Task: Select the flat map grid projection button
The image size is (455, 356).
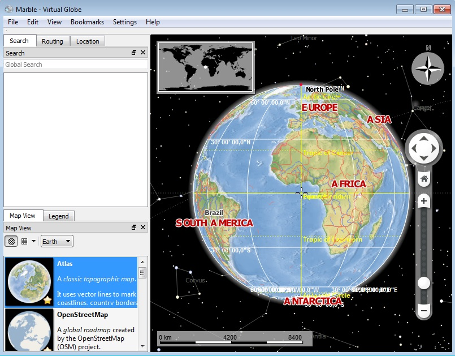Action: [24, 241]
